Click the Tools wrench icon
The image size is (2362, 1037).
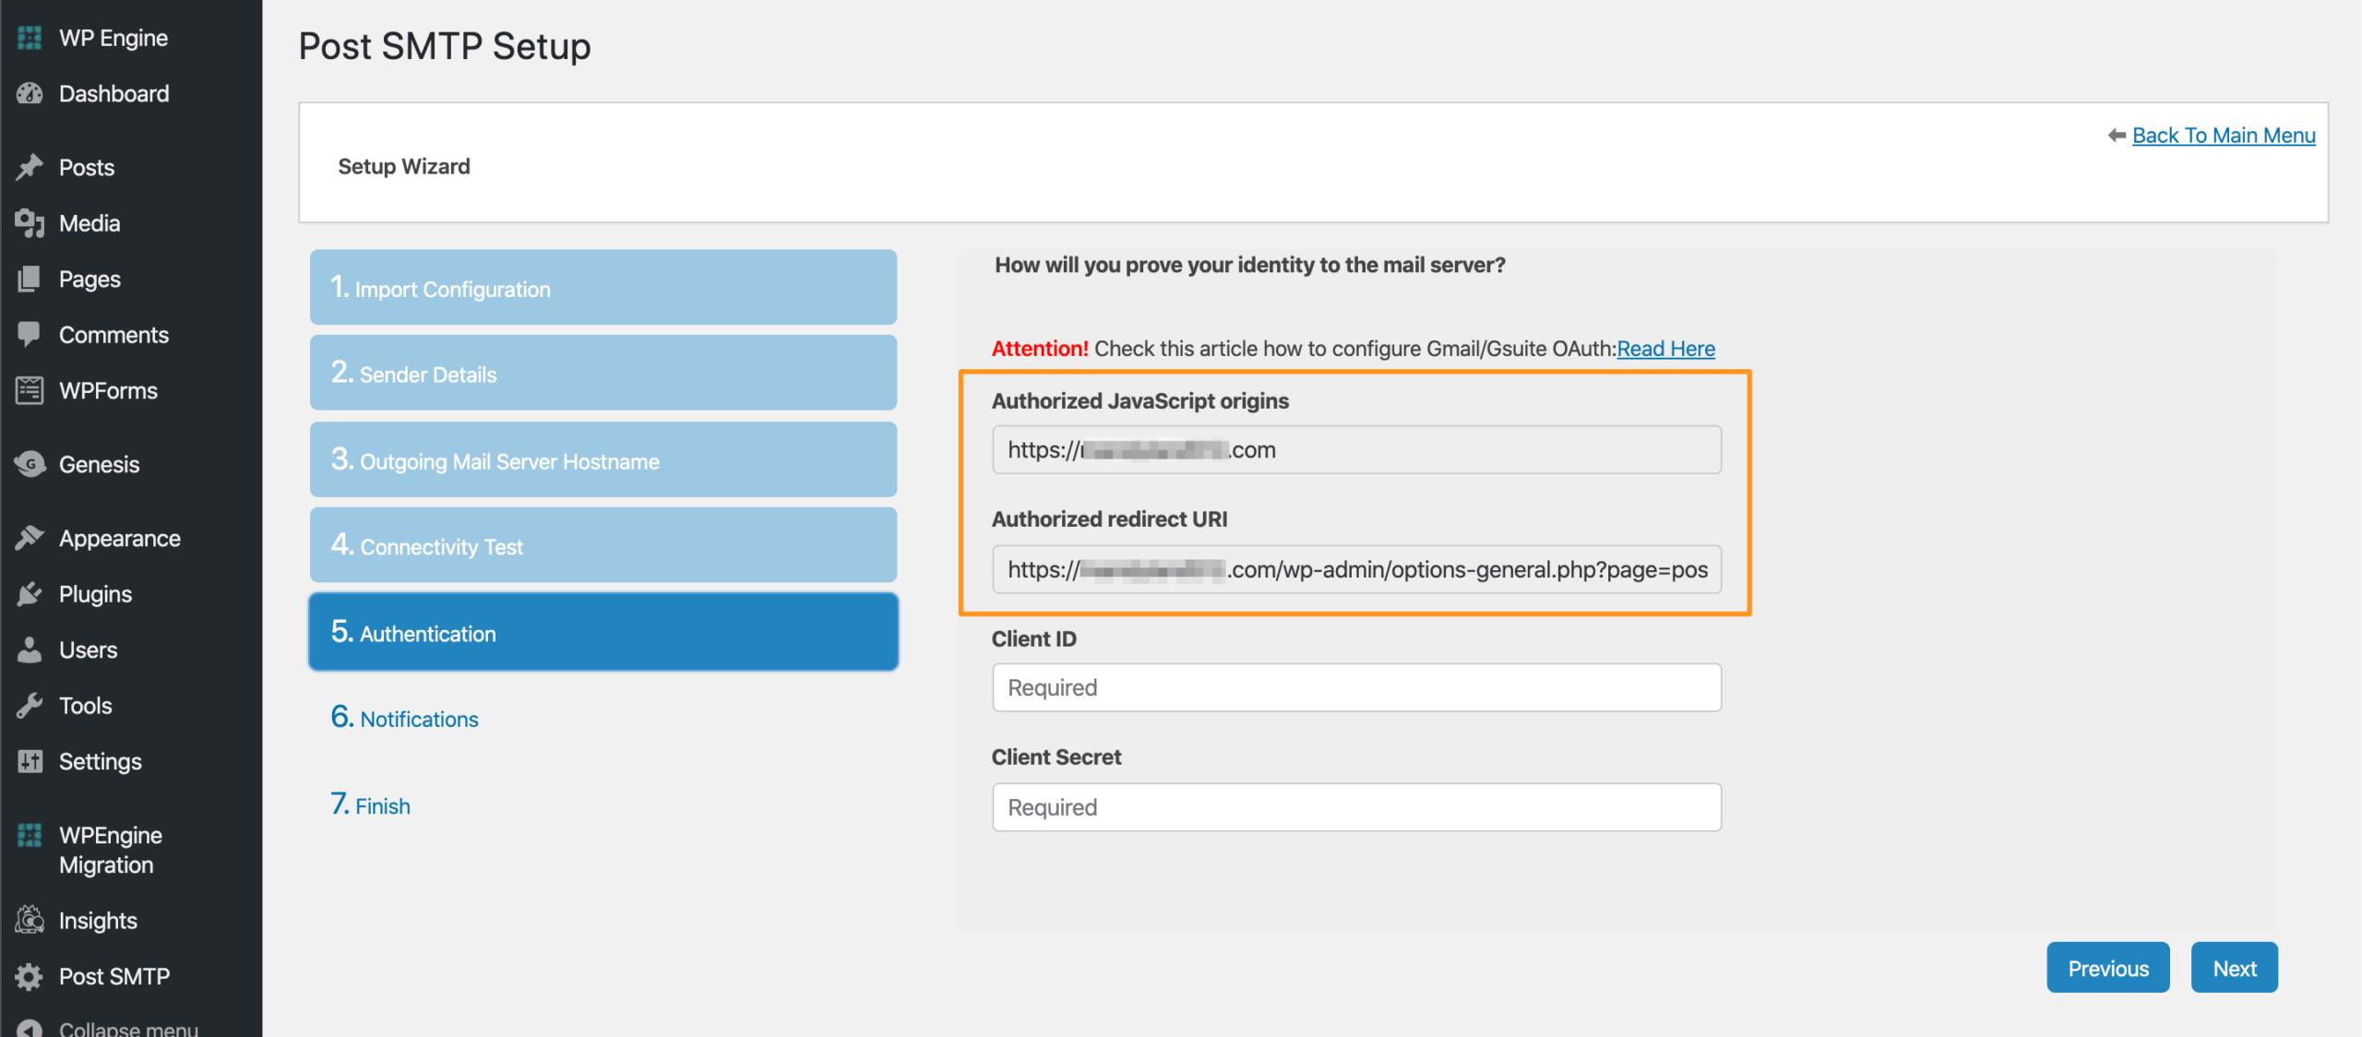(x=30, y=706)
